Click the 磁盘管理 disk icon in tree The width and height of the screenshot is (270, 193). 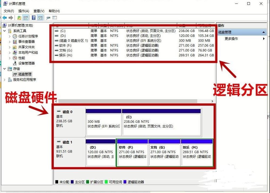pos(15,74)
